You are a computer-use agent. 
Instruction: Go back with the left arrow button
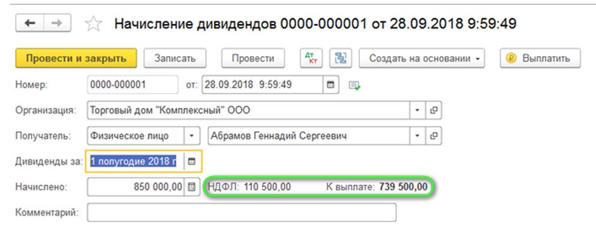point(30,23)
